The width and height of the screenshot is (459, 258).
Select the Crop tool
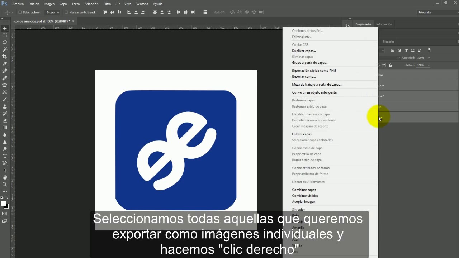click(5, 57)
